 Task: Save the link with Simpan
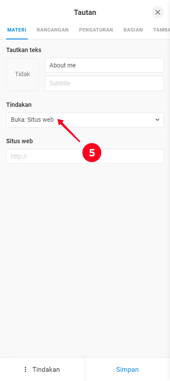127,369
